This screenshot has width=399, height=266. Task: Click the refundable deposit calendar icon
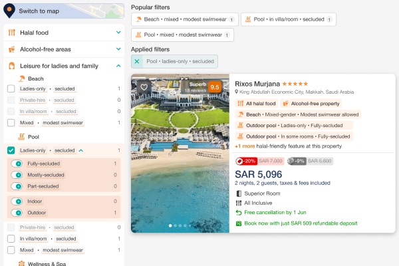coord(239,223)
